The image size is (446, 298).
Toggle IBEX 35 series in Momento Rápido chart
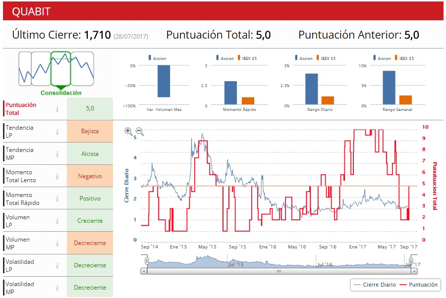pyautogui.click(x=247, y=58)
